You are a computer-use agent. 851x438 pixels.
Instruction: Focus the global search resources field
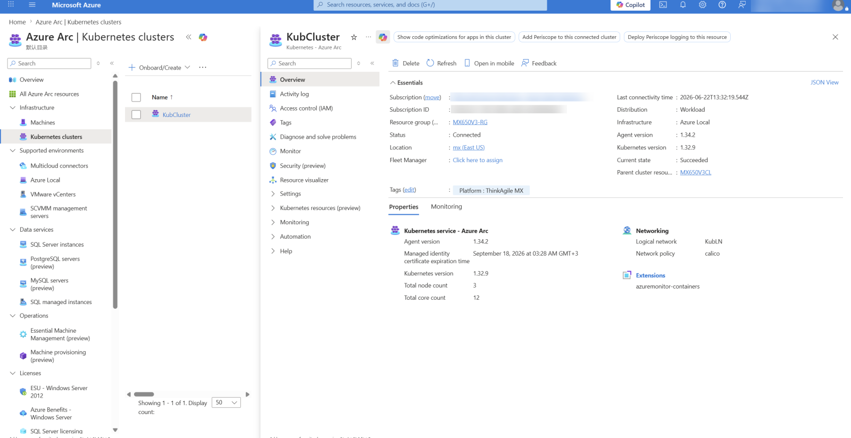pyautogui.click(x=430, y=5)
